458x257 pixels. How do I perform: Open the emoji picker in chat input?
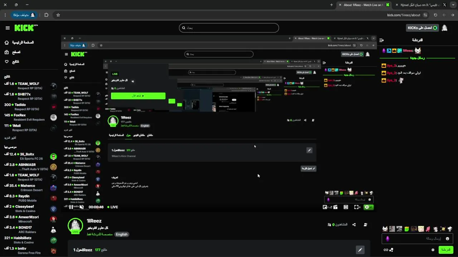[x=447, y=238]
